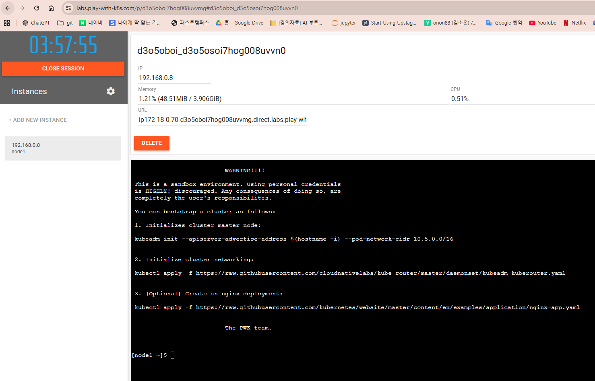Reload the page with refresh icon
The image size is (595, 381).
(x=37, y=8)
